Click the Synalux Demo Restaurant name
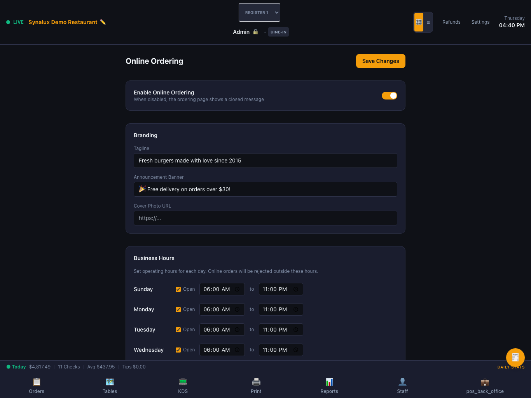 coord(63,22)
